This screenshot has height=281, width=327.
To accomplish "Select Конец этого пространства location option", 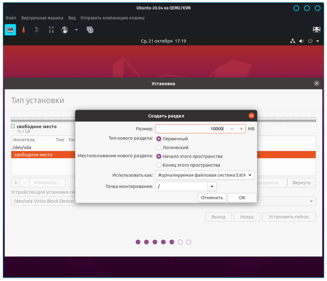I will [159, 165].
